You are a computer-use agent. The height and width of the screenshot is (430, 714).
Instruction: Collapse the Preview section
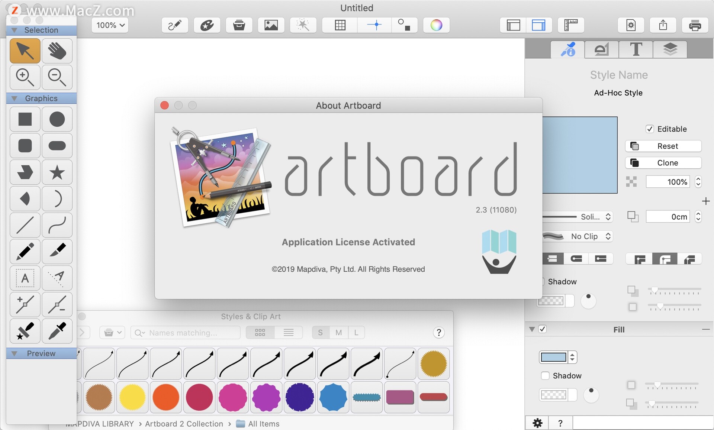(15, 353)
